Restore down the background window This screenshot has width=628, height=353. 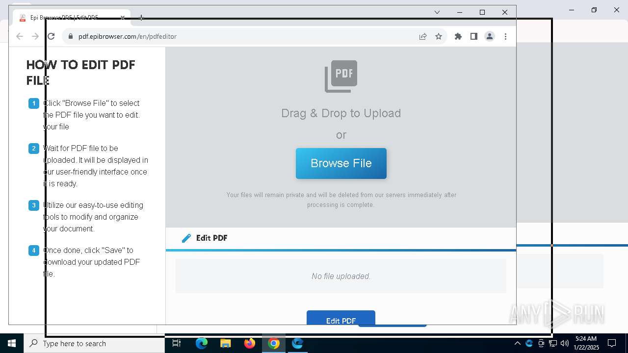(594, 10)
